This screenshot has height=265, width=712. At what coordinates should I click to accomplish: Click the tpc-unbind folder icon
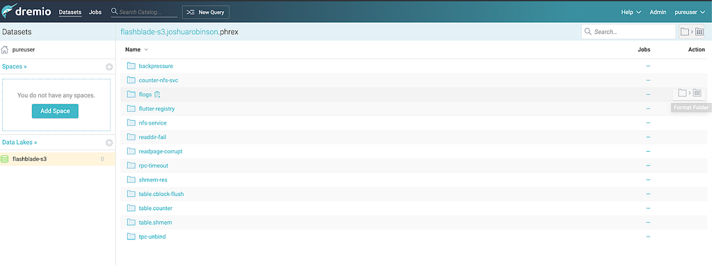[x=131, y=236]
